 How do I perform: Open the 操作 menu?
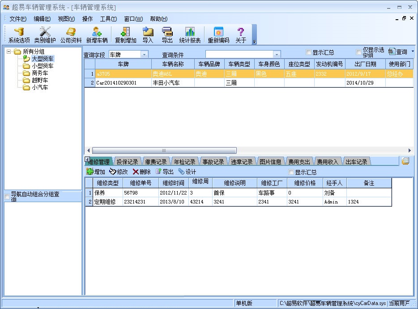87,19
